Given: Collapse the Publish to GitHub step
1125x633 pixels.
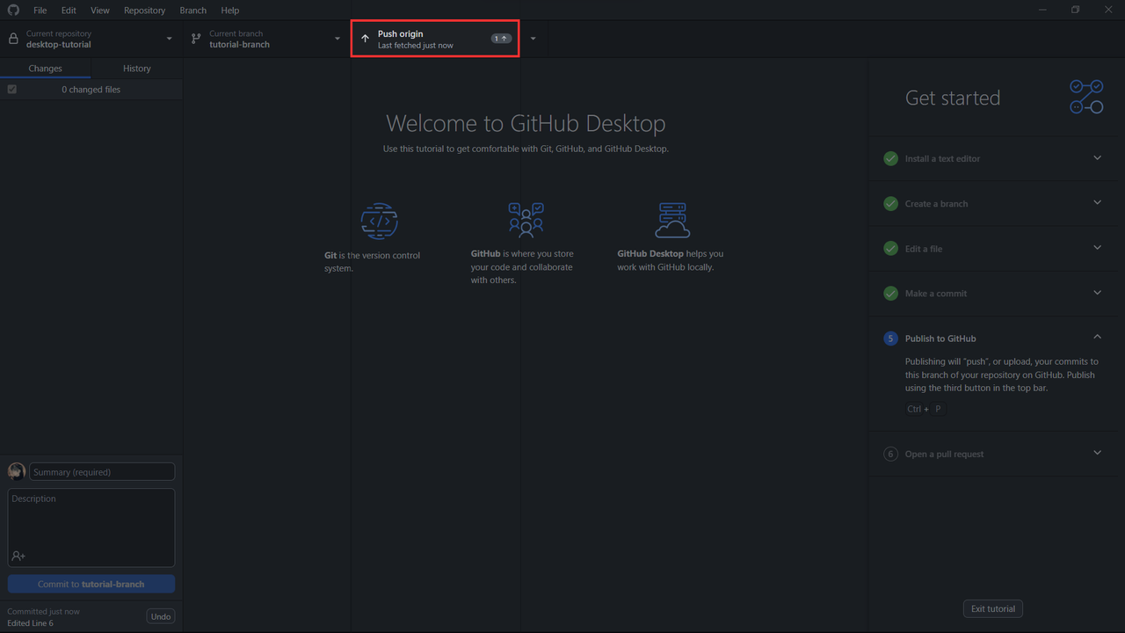Looking at the screenshot, I should coord(1097,338).
